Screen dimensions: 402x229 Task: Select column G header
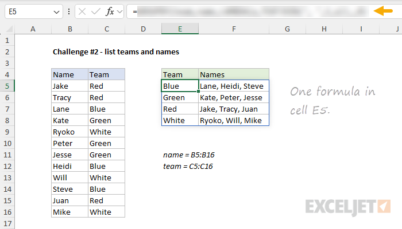(x=287, y=29)
